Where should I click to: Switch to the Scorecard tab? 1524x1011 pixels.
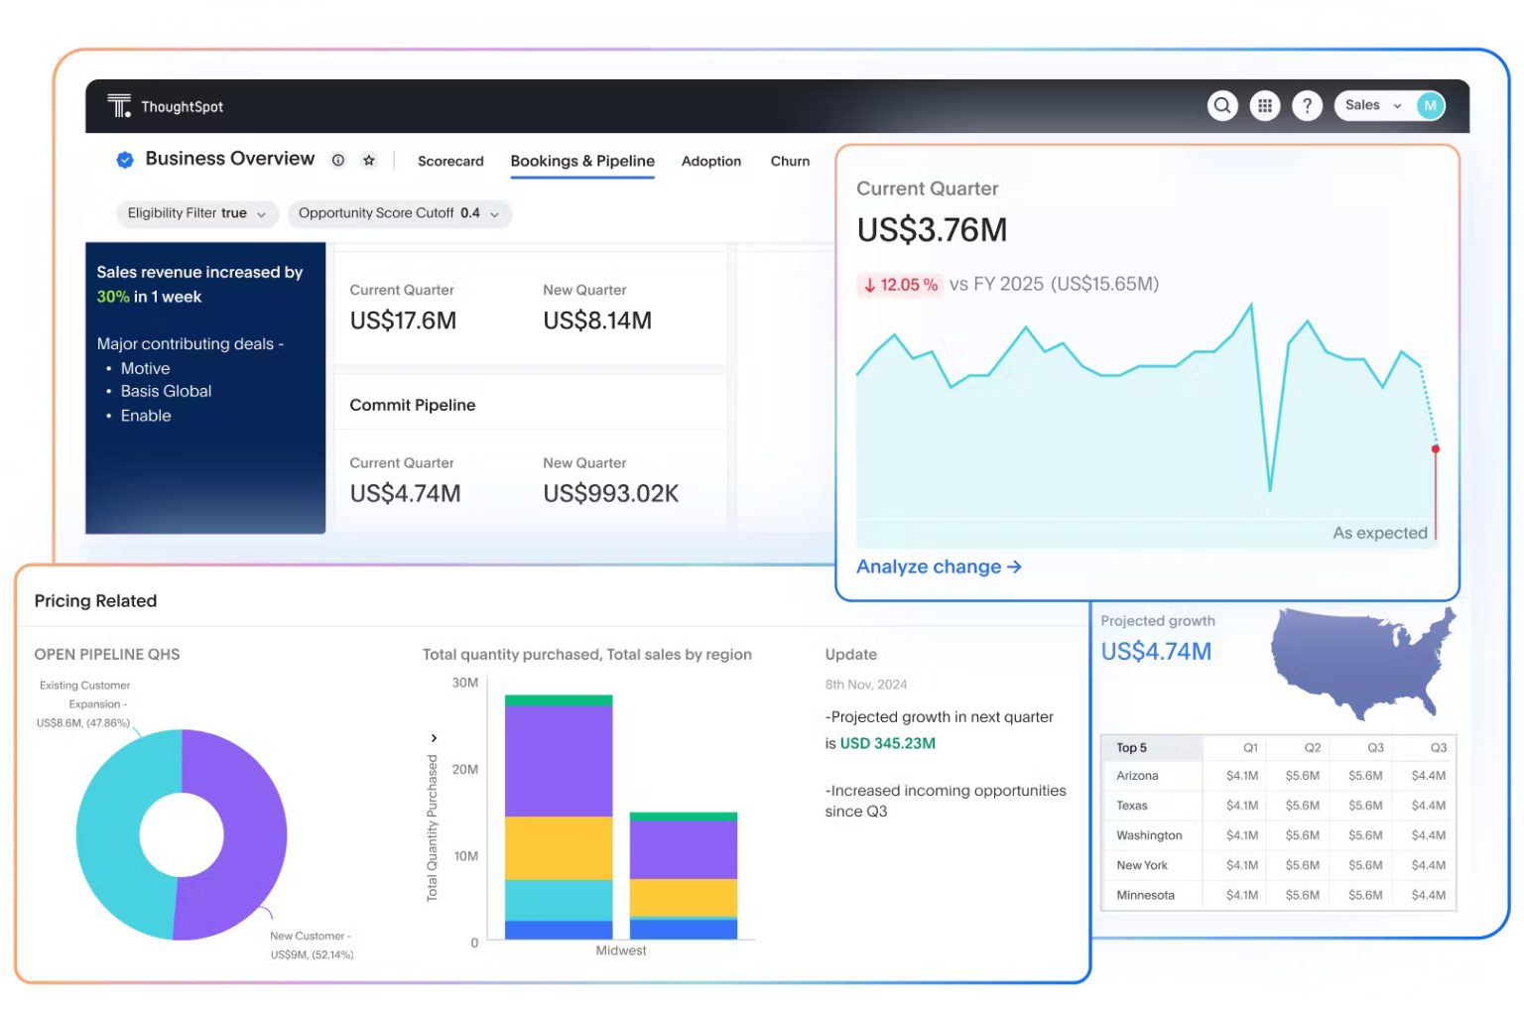449,161
